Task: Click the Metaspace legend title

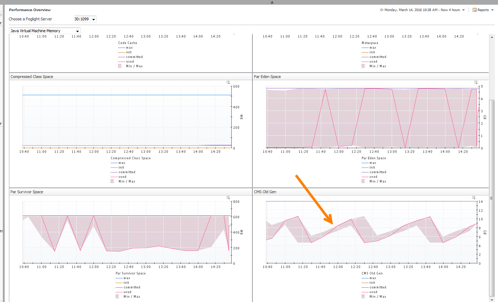Action: (x=370, y=43)
